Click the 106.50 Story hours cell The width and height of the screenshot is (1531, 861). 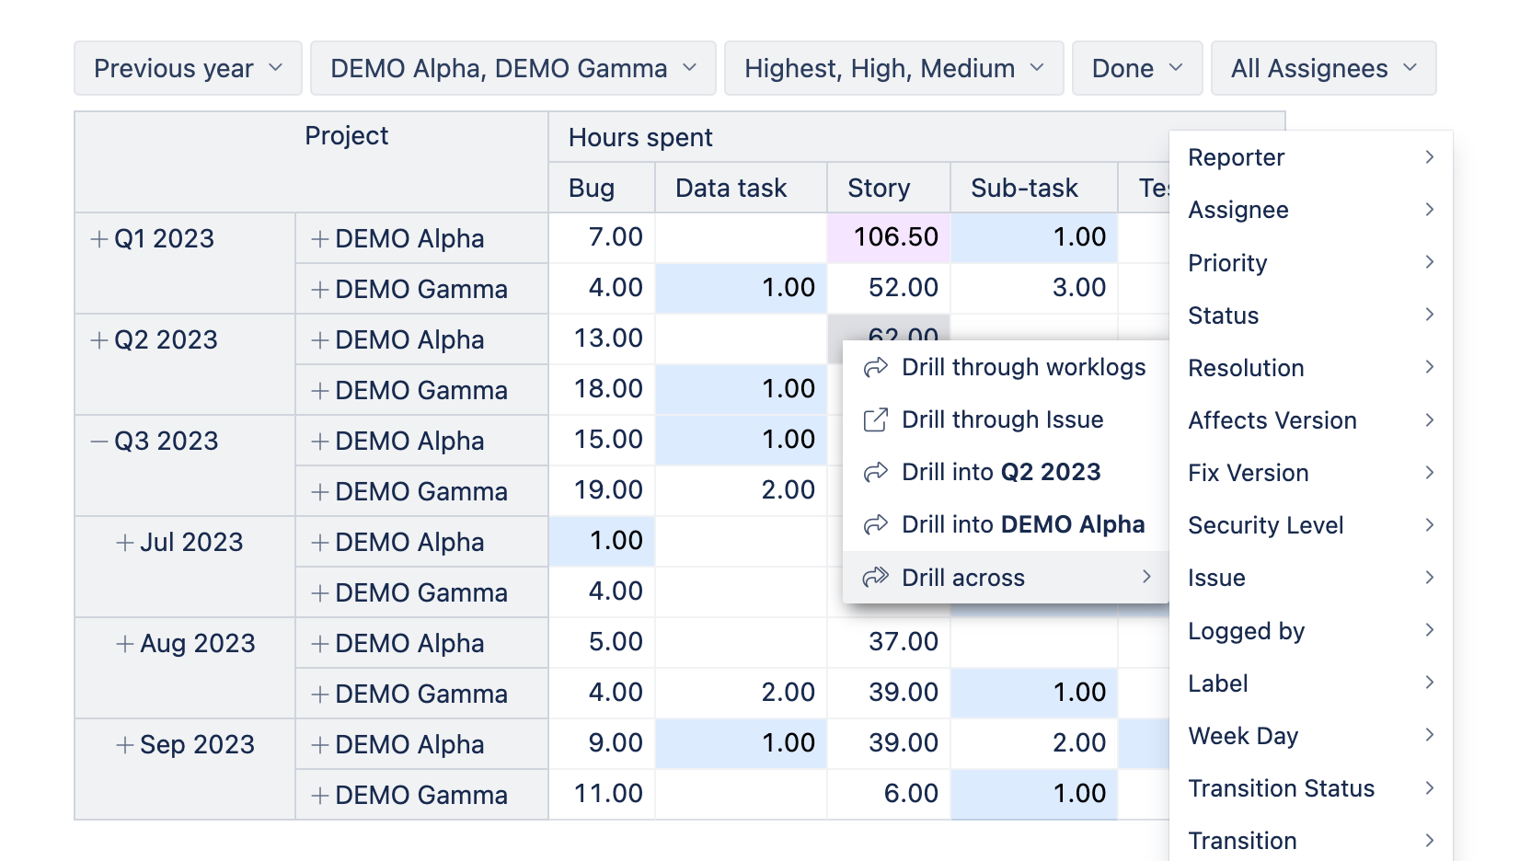[889, 237]
